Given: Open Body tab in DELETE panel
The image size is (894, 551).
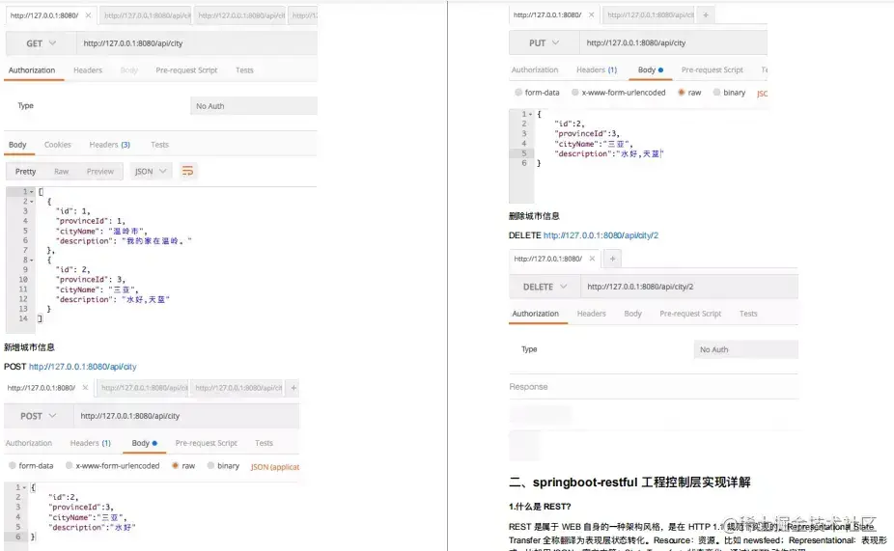Looking at the screenshot, I should pos(633,314).
